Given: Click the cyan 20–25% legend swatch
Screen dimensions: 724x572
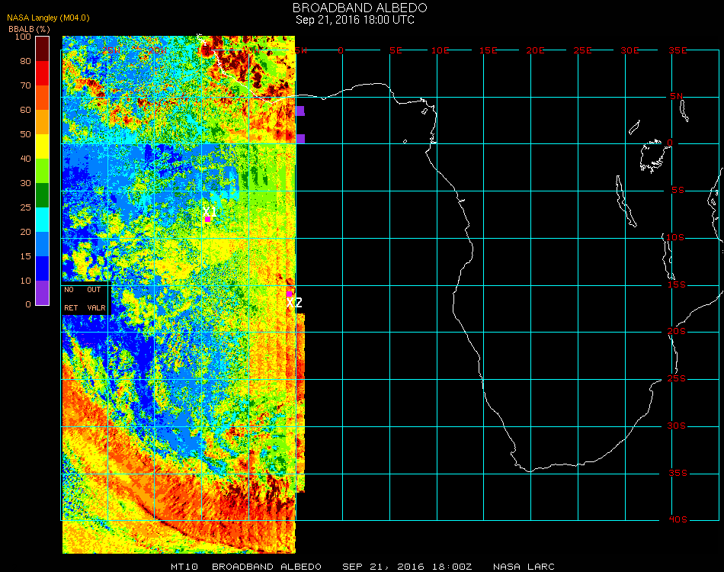Looking at the screenshot, I should 43,220.
